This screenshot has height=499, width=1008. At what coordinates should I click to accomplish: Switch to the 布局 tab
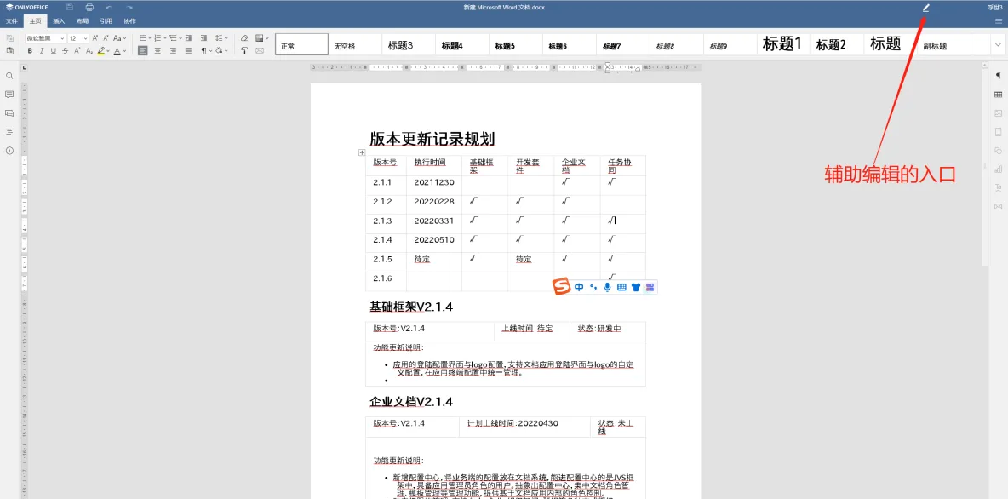(x=83, y=21)
